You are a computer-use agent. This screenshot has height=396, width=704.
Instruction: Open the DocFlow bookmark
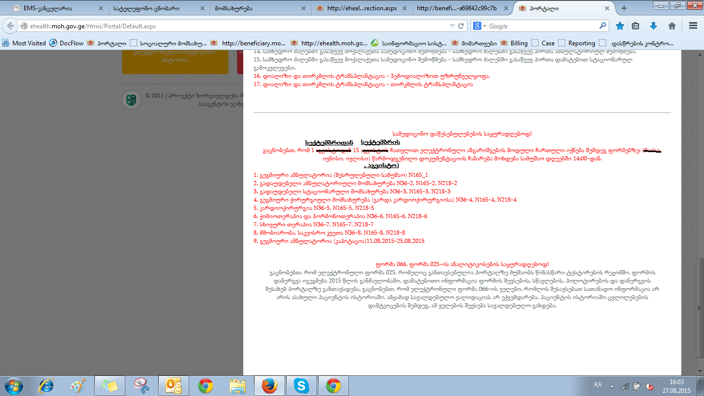tap(66, 43)
